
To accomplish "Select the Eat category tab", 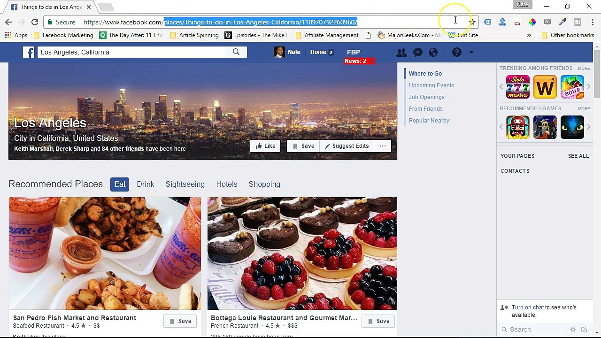I will [x=120, y=184].
